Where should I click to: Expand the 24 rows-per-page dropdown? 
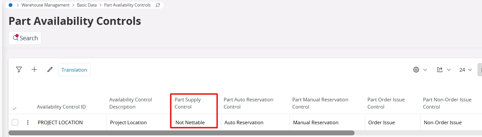point(465,70)
